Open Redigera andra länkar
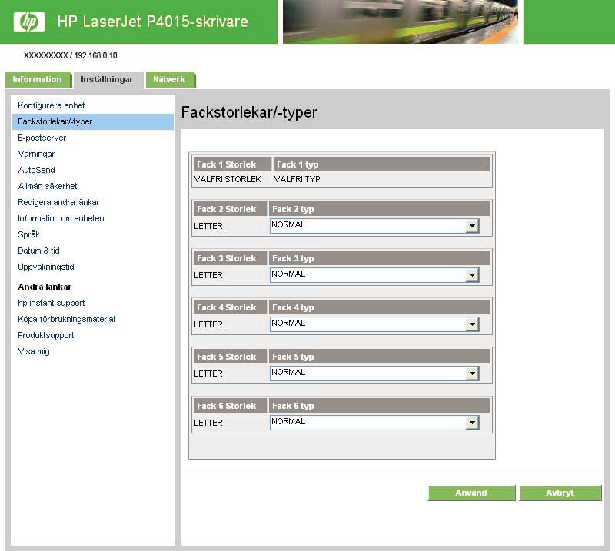The width and height of the screenshot is (615, 551). 58,202
